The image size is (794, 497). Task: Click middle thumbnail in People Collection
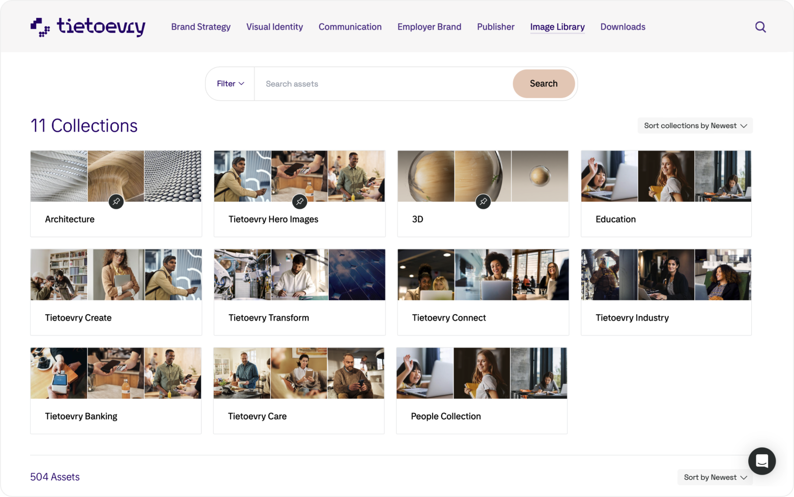pyautogui.click(x=482, y=373)
